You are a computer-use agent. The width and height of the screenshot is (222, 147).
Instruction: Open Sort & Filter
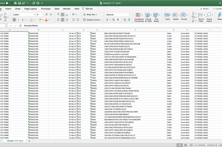coord(201,17)
